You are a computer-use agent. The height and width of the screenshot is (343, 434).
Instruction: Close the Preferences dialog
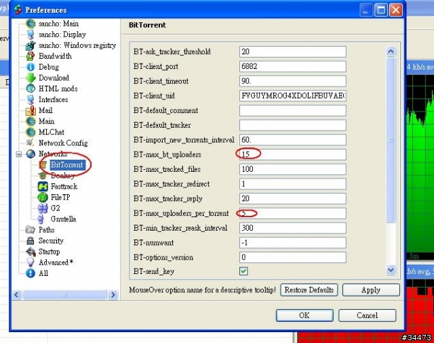pos(396,10)
